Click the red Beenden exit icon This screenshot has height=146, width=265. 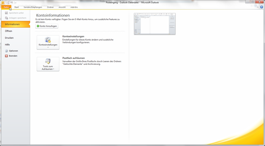coord(6,56)
